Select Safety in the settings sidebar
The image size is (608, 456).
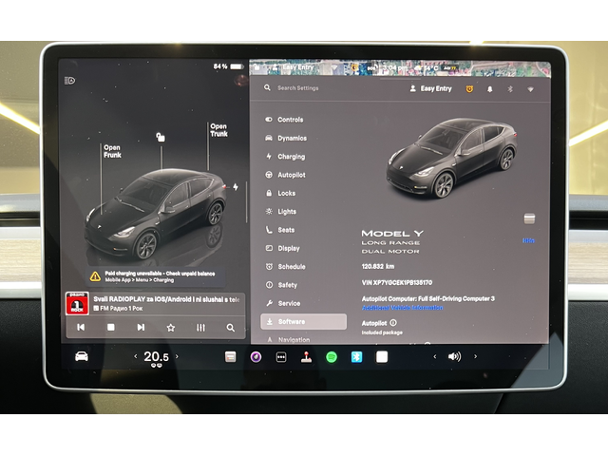point(281,285)
